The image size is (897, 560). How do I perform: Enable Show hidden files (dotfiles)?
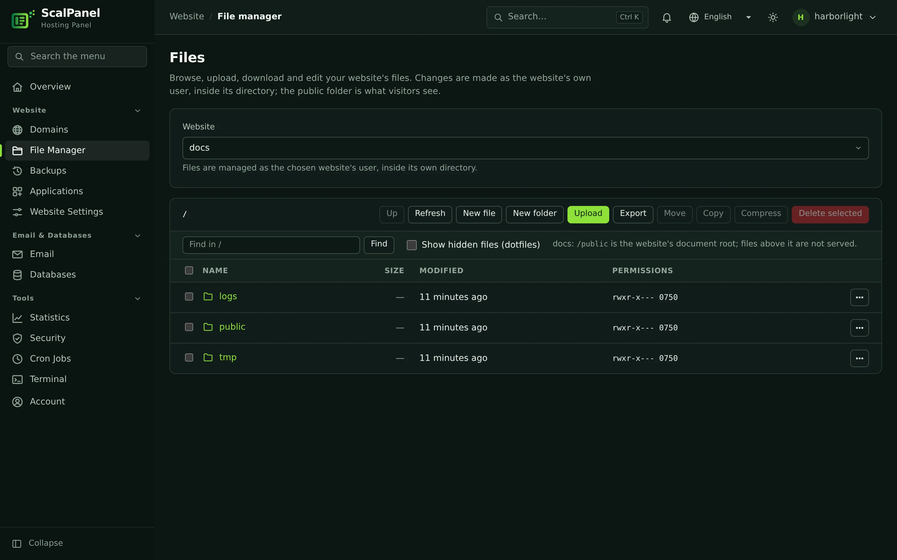(411, 245)
